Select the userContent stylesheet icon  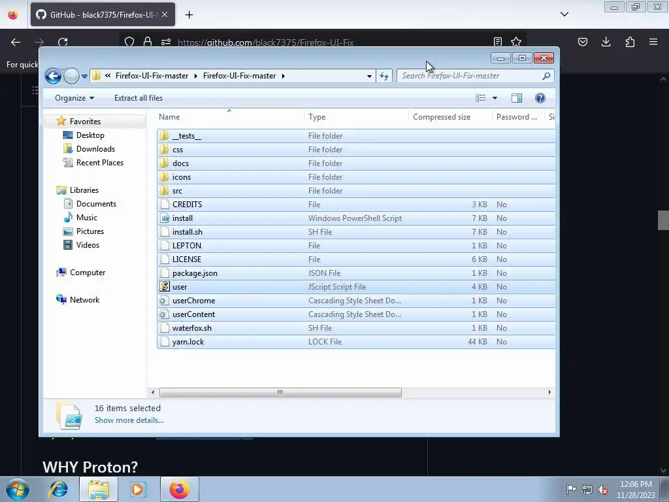(163, 314)
